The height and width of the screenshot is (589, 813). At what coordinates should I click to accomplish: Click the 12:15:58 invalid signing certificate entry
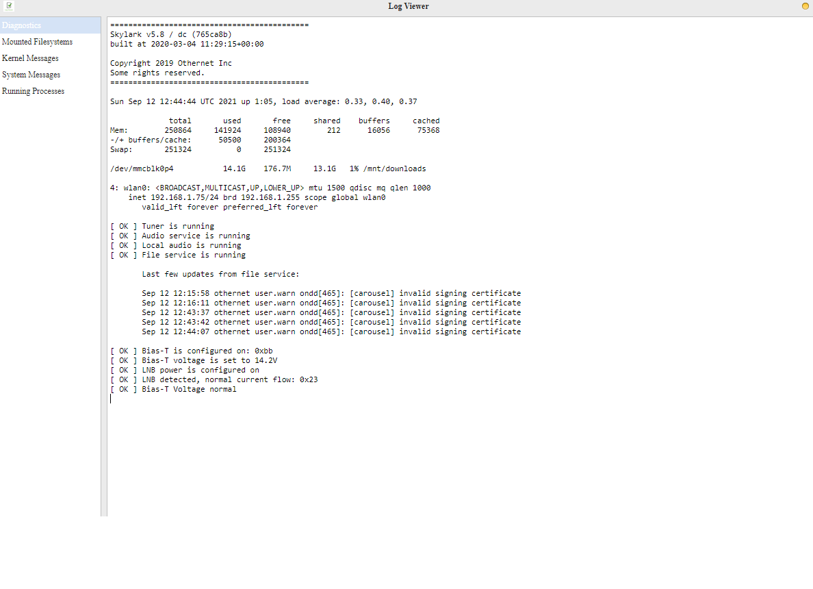click(x=331, y=293)
